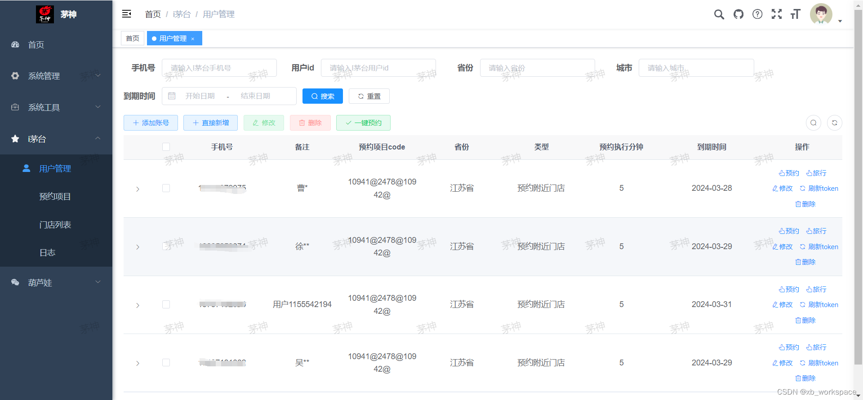Click the 茅神 logo image
863x400 pixels.
(44, 14)
